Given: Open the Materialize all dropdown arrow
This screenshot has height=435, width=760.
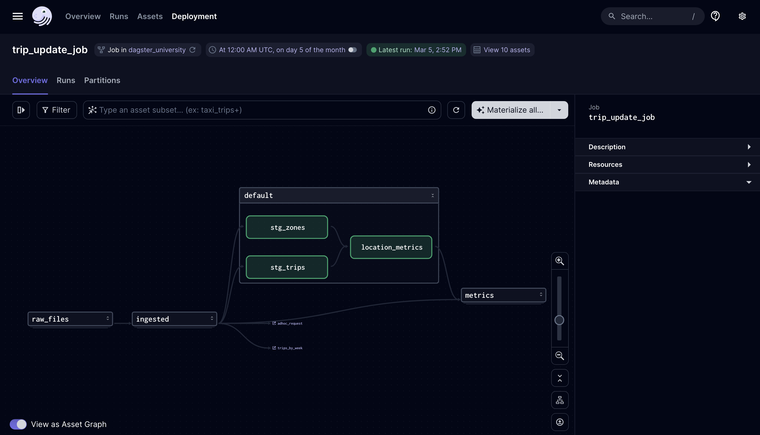Looking at the screenshot, I should [559, 110].
